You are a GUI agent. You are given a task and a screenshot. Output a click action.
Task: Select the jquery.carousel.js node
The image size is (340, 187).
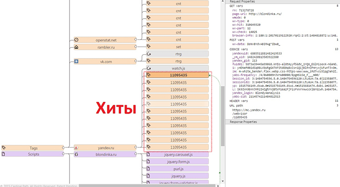click(177, 154)
